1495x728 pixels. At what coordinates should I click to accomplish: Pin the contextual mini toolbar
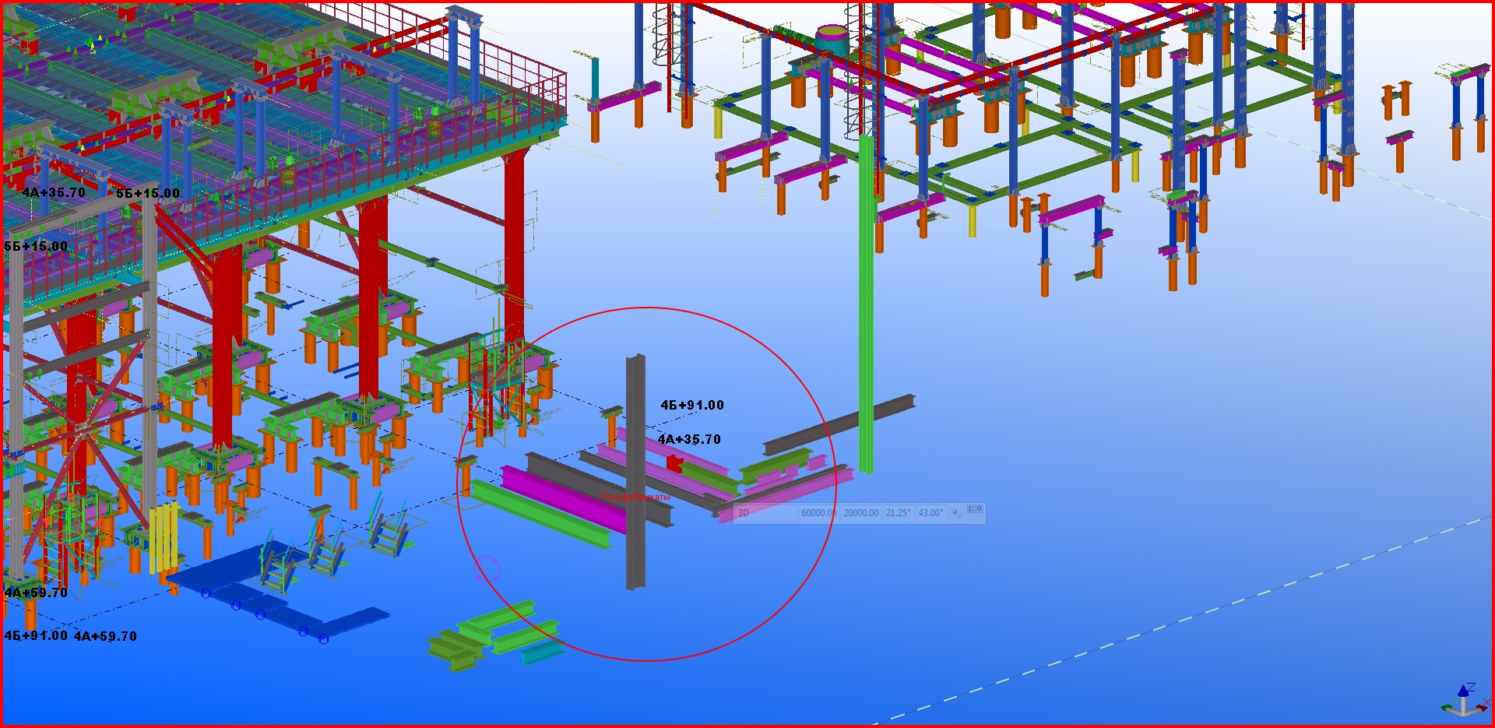[980, 509]
